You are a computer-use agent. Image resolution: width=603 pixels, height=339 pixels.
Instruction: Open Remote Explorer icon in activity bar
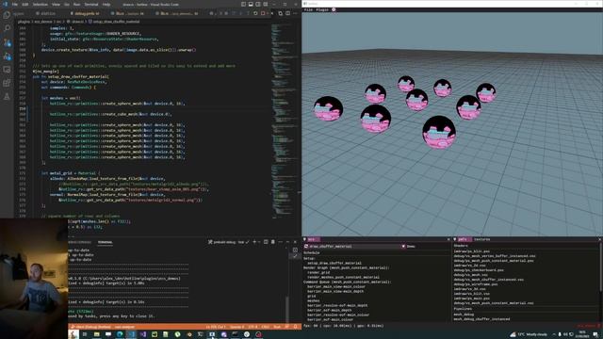click(7, 70)
